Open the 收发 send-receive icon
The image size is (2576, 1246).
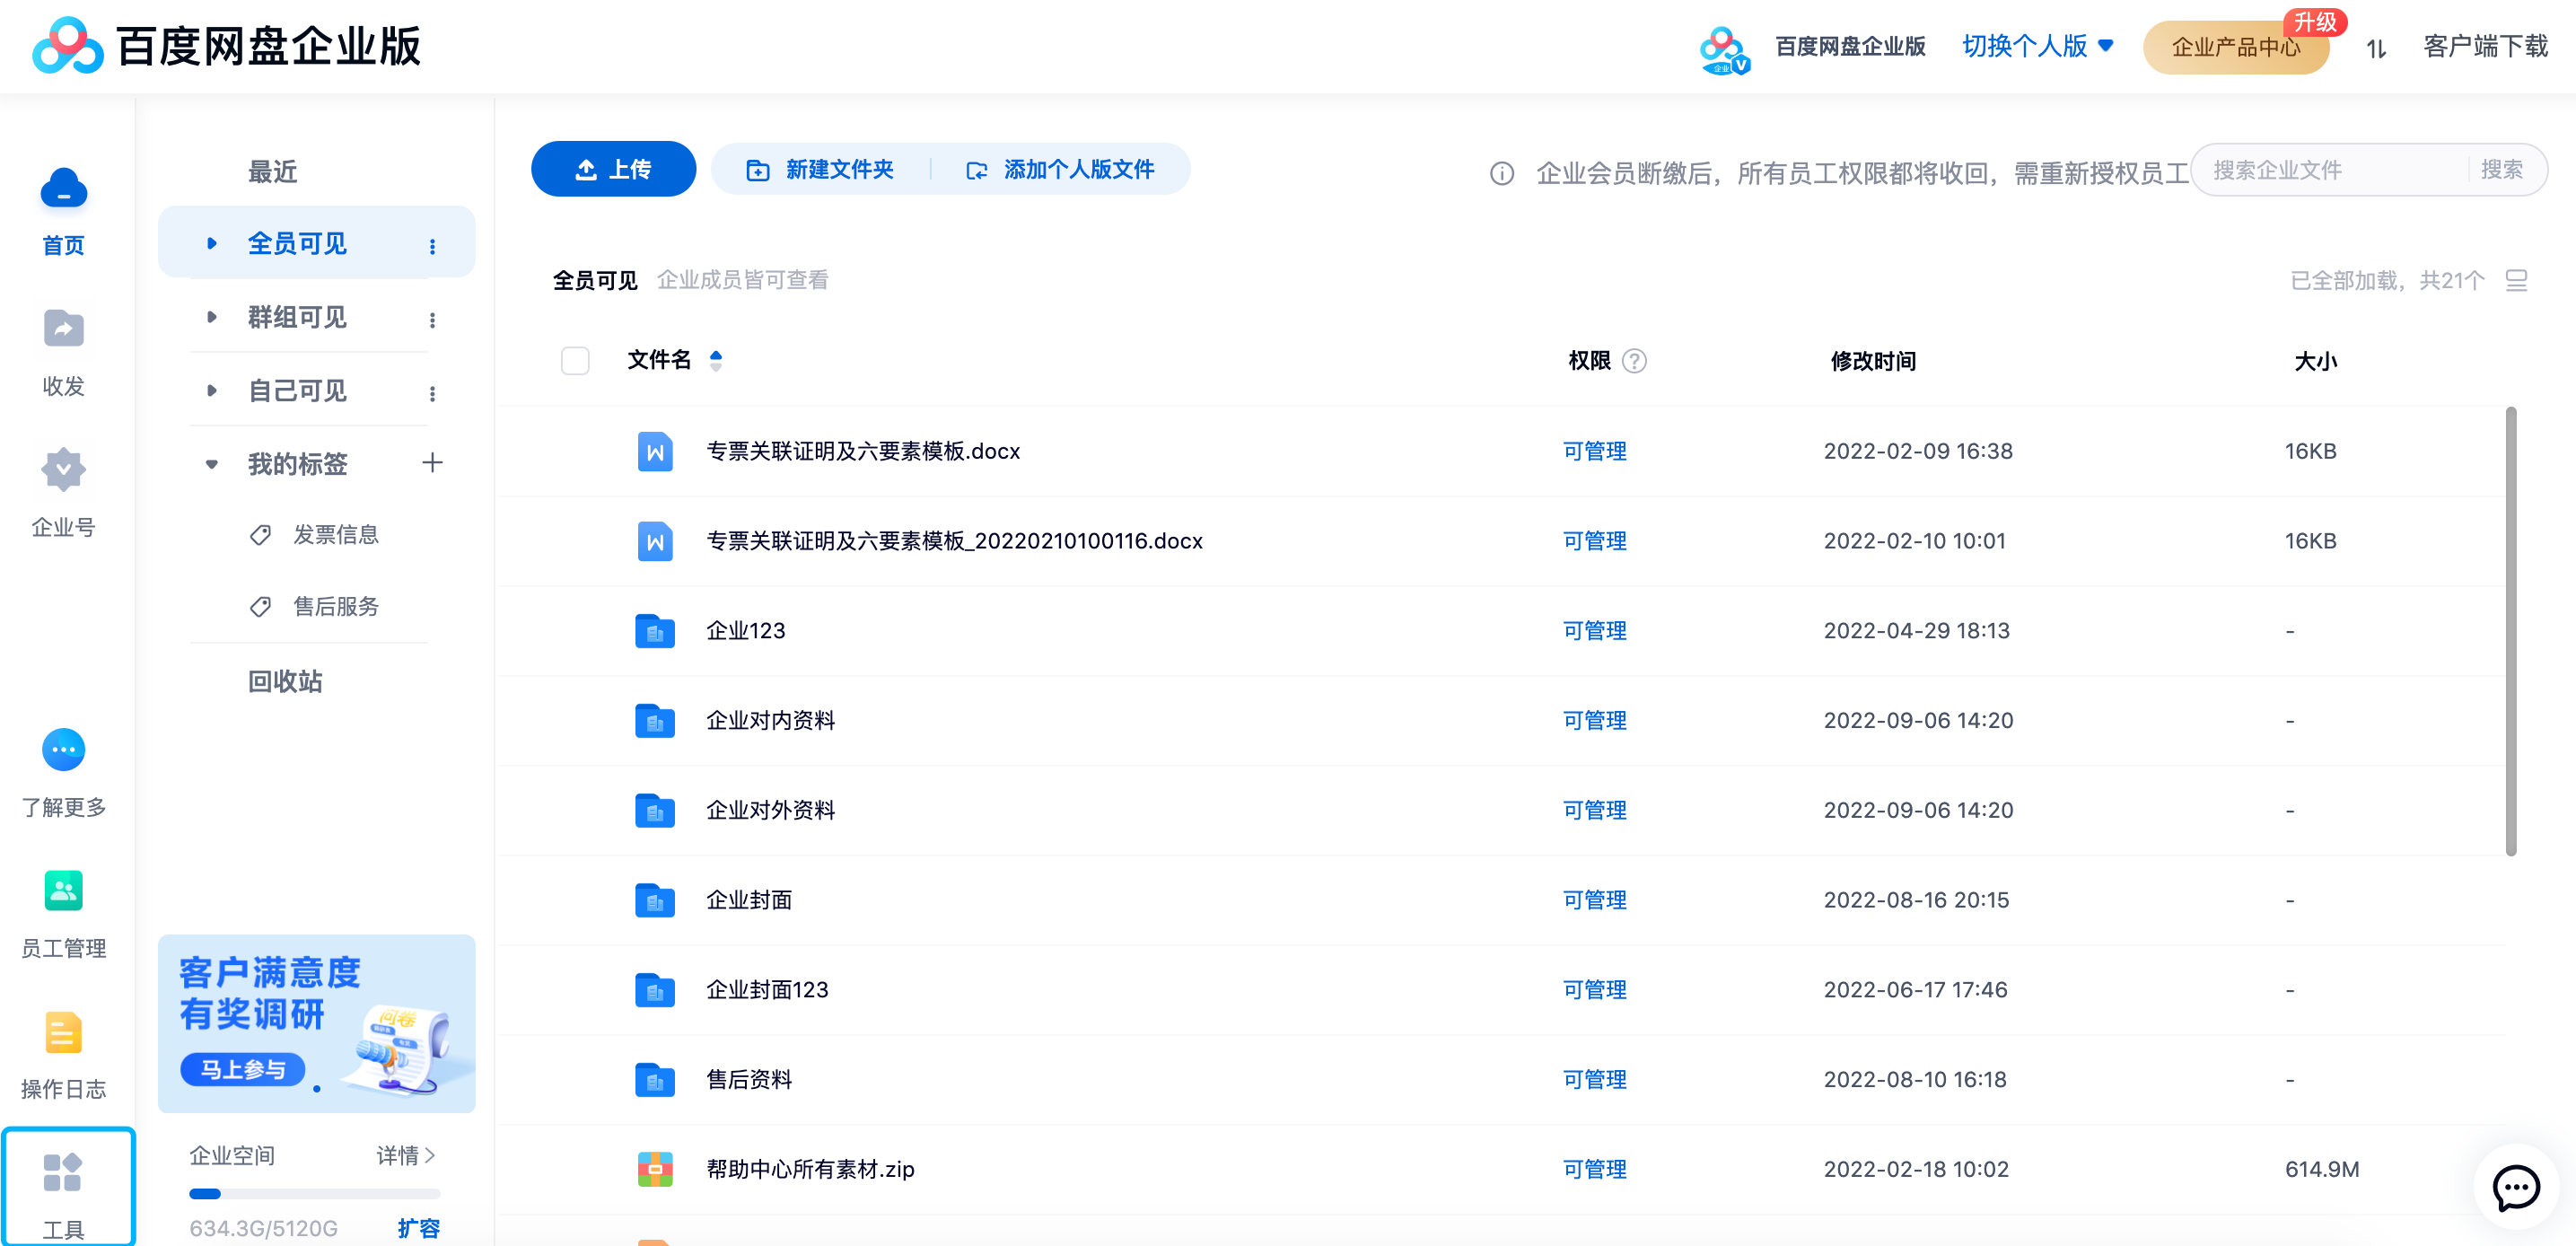point(63,328)
